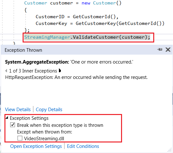Check the VideoStreaming.dll exception box
The height and width of the screenshot is (153, 173).
tap(20, 138)
